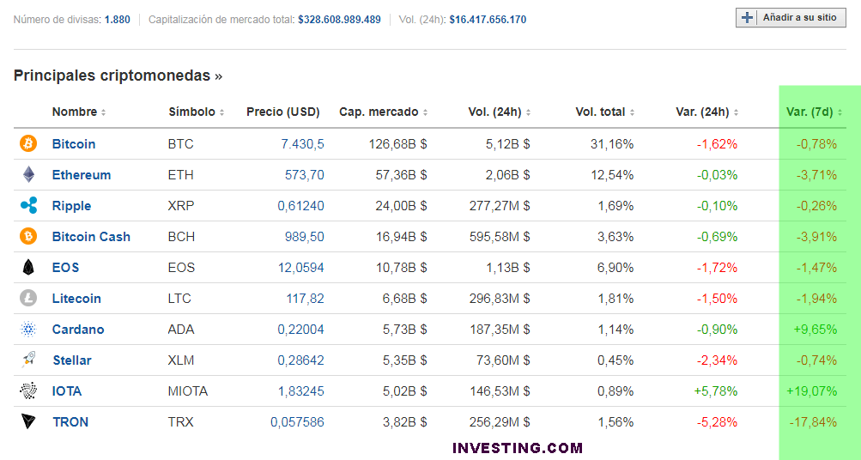
Task: Sort by Var. (7d) column
Action: pyautogui.click(x=814, y=112)
